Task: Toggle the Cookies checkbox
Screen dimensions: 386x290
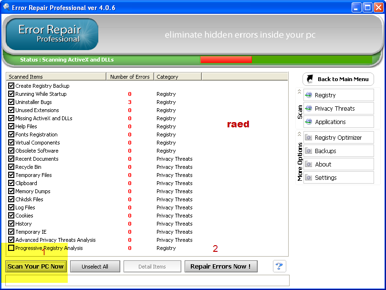Action: (x=11, y=216)
